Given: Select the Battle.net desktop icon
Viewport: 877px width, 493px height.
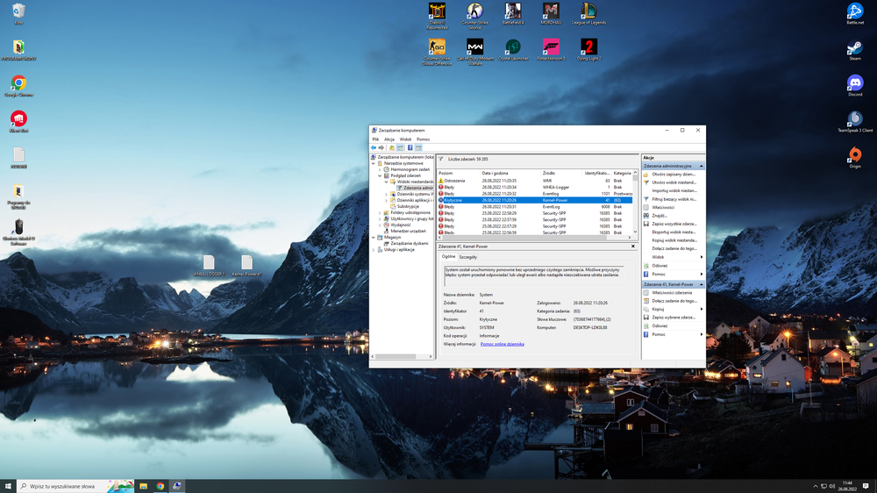Looking at the screenshot, I should (855, 13).
